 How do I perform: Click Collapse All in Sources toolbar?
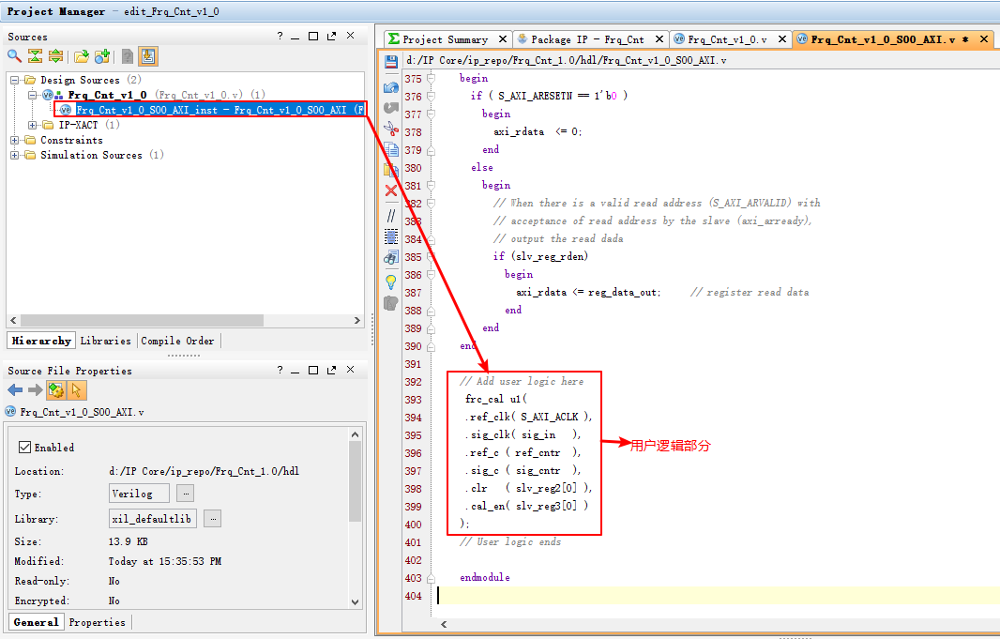click(x=35, y=56)
